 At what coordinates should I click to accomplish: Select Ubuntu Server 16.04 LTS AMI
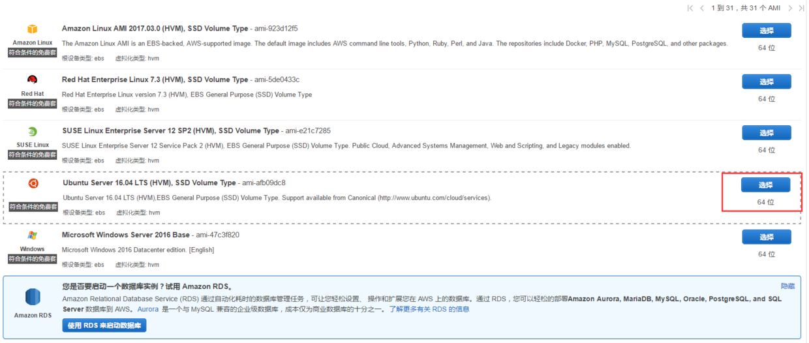point(765,185)
